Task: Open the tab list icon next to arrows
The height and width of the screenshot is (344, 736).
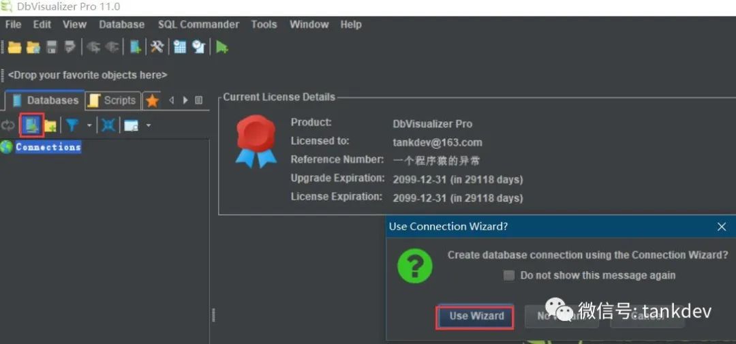Action: [x=199, y=100]
